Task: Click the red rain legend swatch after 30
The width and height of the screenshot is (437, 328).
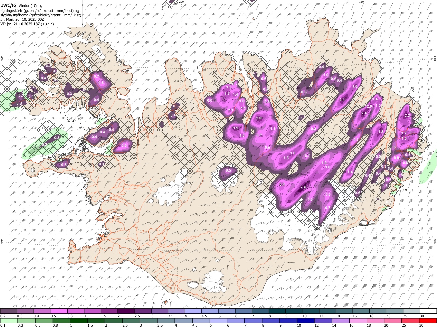Action: (428, 320)
